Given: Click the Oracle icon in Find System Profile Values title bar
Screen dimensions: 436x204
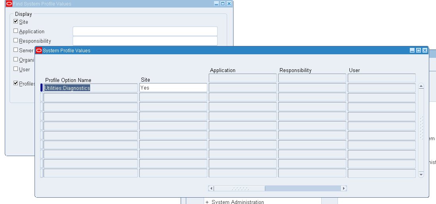Looking at the screenshot, I should coord(9,4).
